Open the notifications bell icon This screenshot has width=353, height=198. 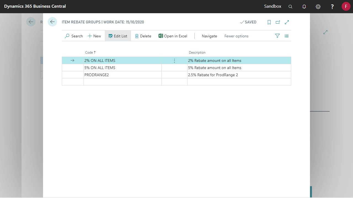(x=304, y=7)
